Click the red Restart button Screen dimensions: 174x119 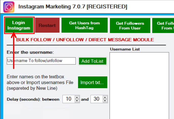click(x=47, y=25)
